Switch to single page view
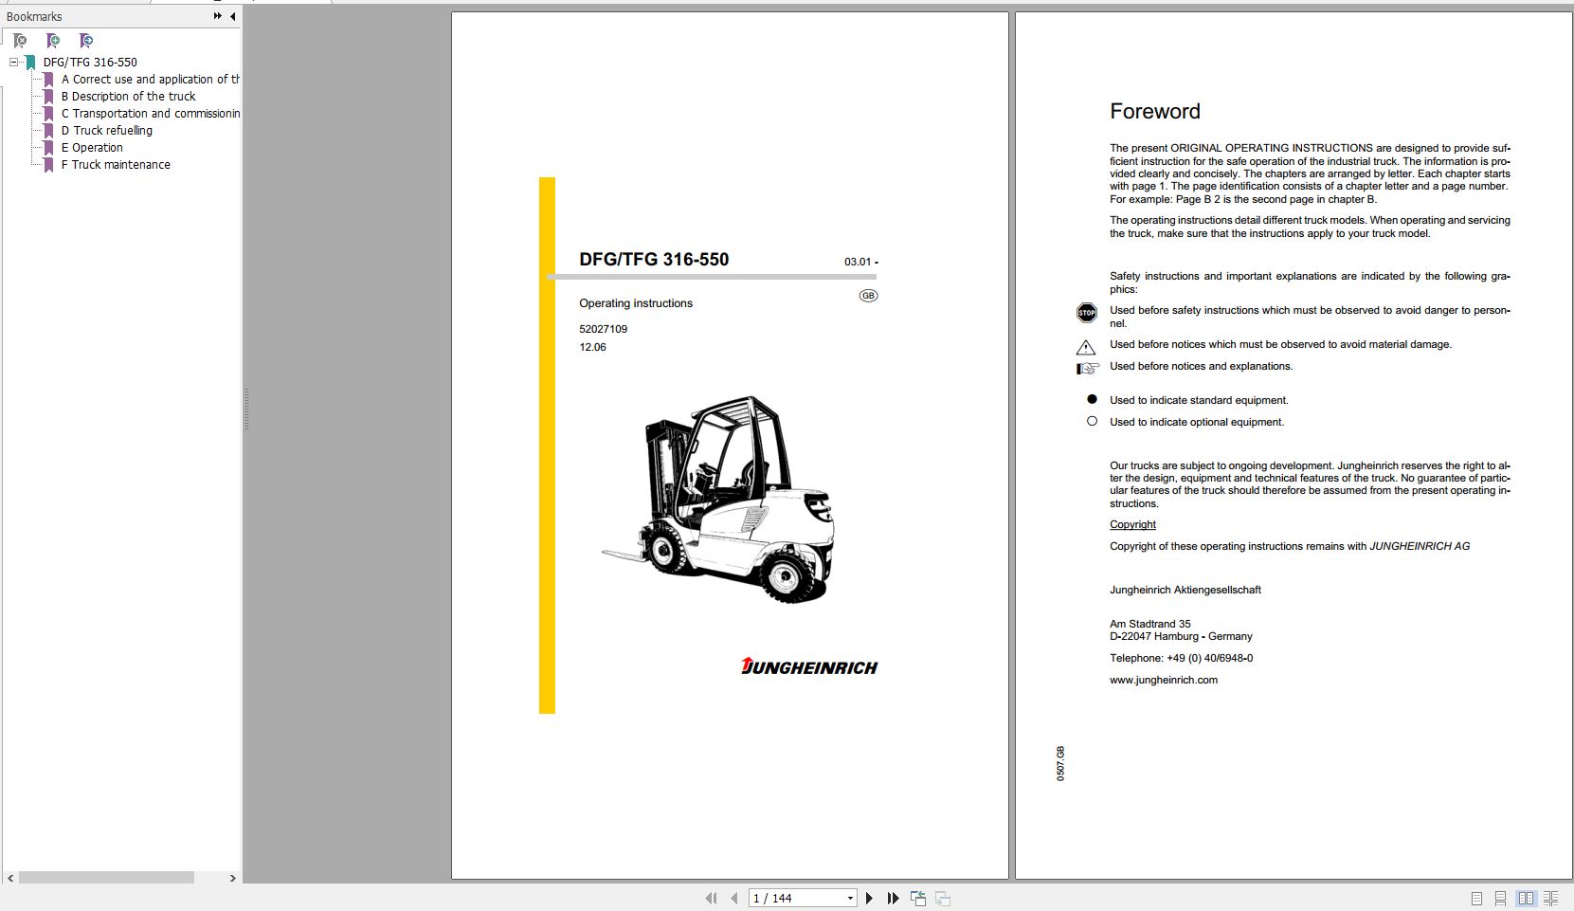 click(1476, 898)
